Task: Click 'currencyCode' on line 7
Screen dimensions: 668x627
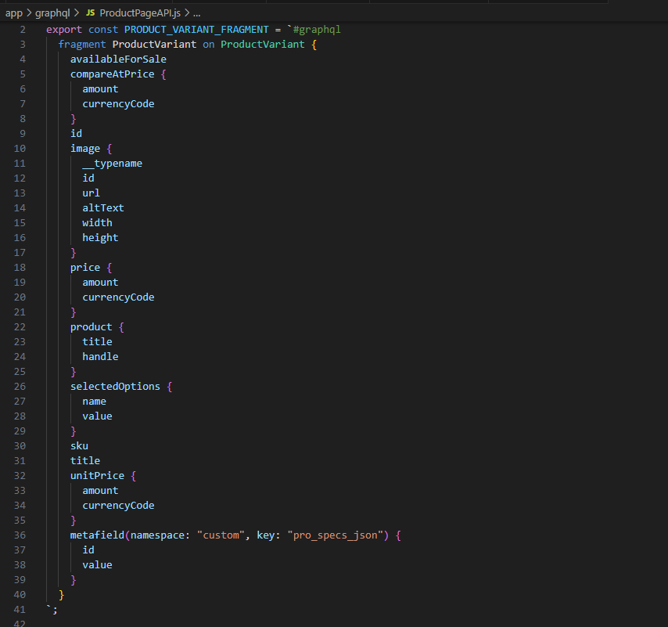Action: 118,104
